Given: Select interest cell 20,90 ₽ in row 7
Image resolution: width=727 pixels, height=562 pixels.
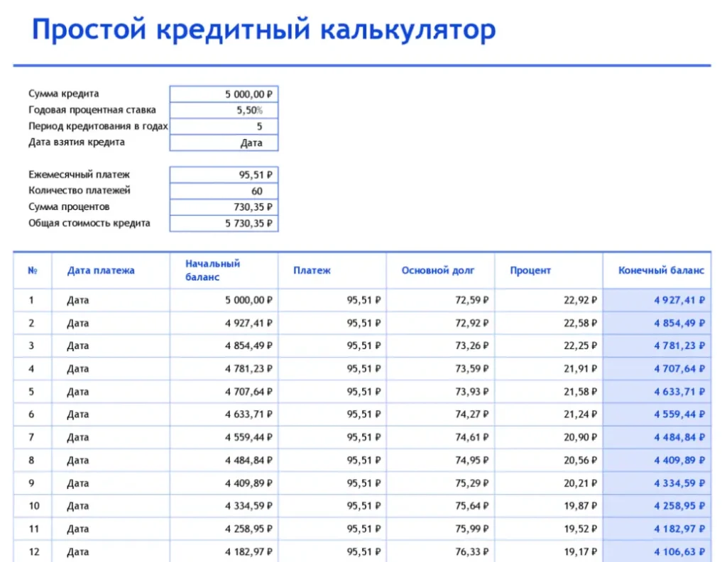Looking at the screenshot, I should [x=549, y=437].
